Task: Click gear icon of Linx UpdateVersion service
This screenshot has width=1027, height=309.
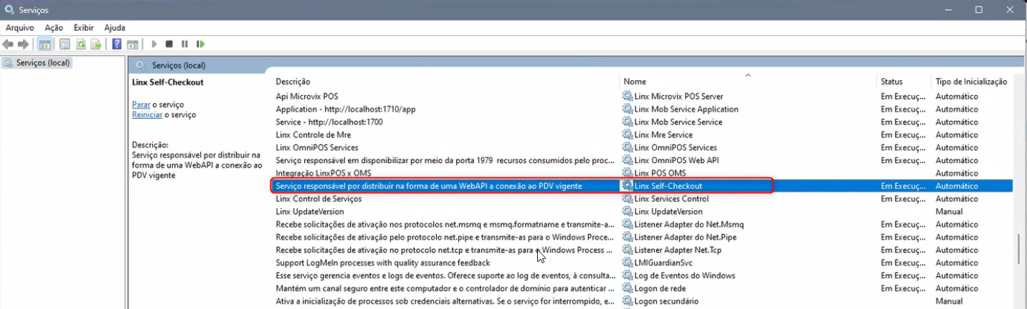Action: [x=628, y=212]
